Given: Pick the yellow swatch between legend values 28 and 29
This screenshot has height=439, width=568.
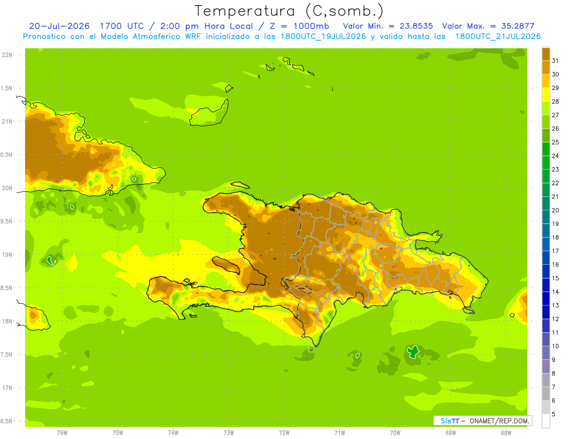Looking at the screenshot, I should (x=546, y=95).
